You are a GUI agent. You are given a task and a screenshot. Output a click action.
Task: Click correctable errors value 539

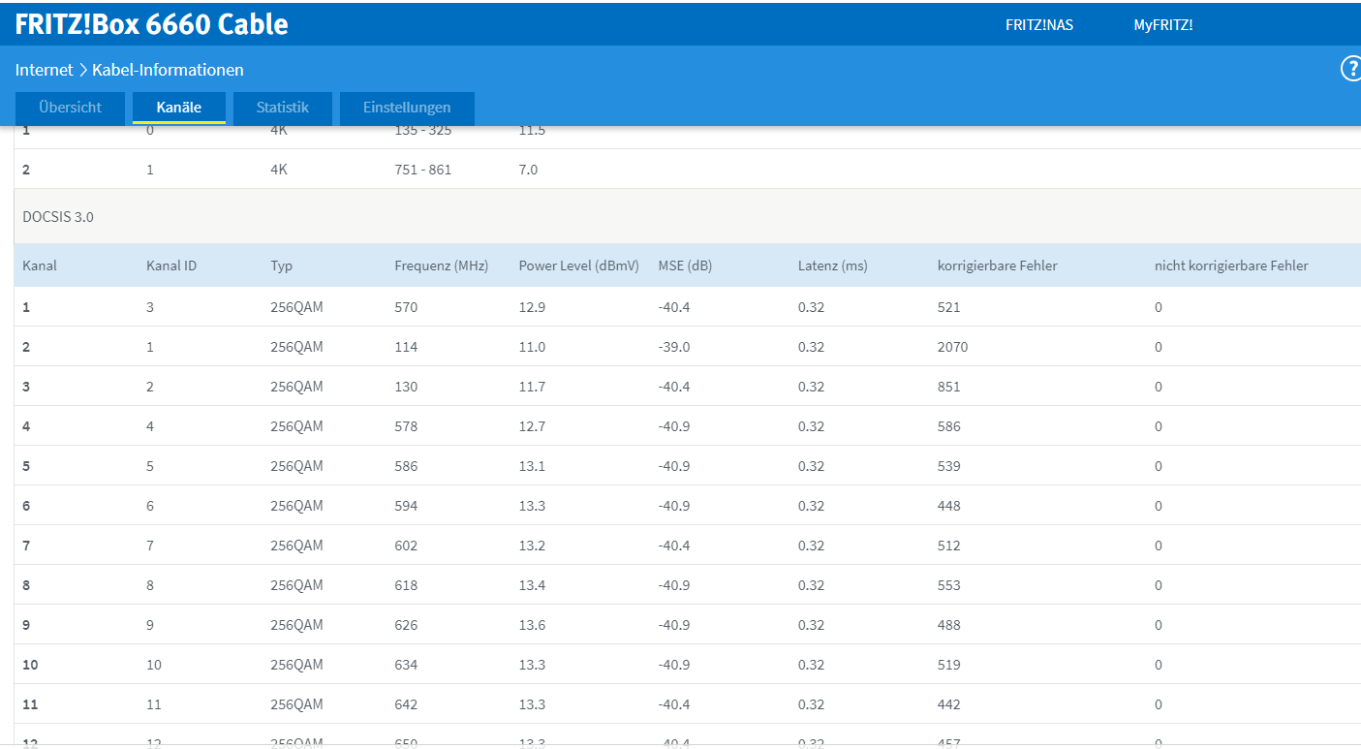click(948, 466)
